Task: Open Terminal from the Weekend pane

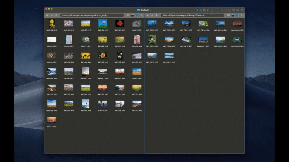Action: coord(233,16)
